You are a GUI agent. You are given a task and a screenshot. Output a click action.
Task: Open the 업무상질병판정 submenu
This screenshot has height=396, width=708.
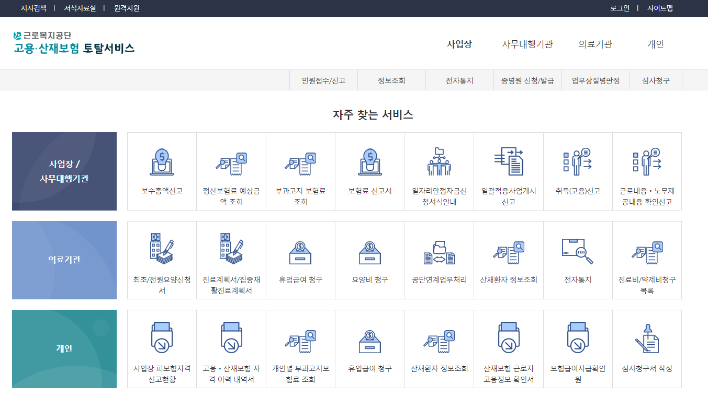(595, 80)
